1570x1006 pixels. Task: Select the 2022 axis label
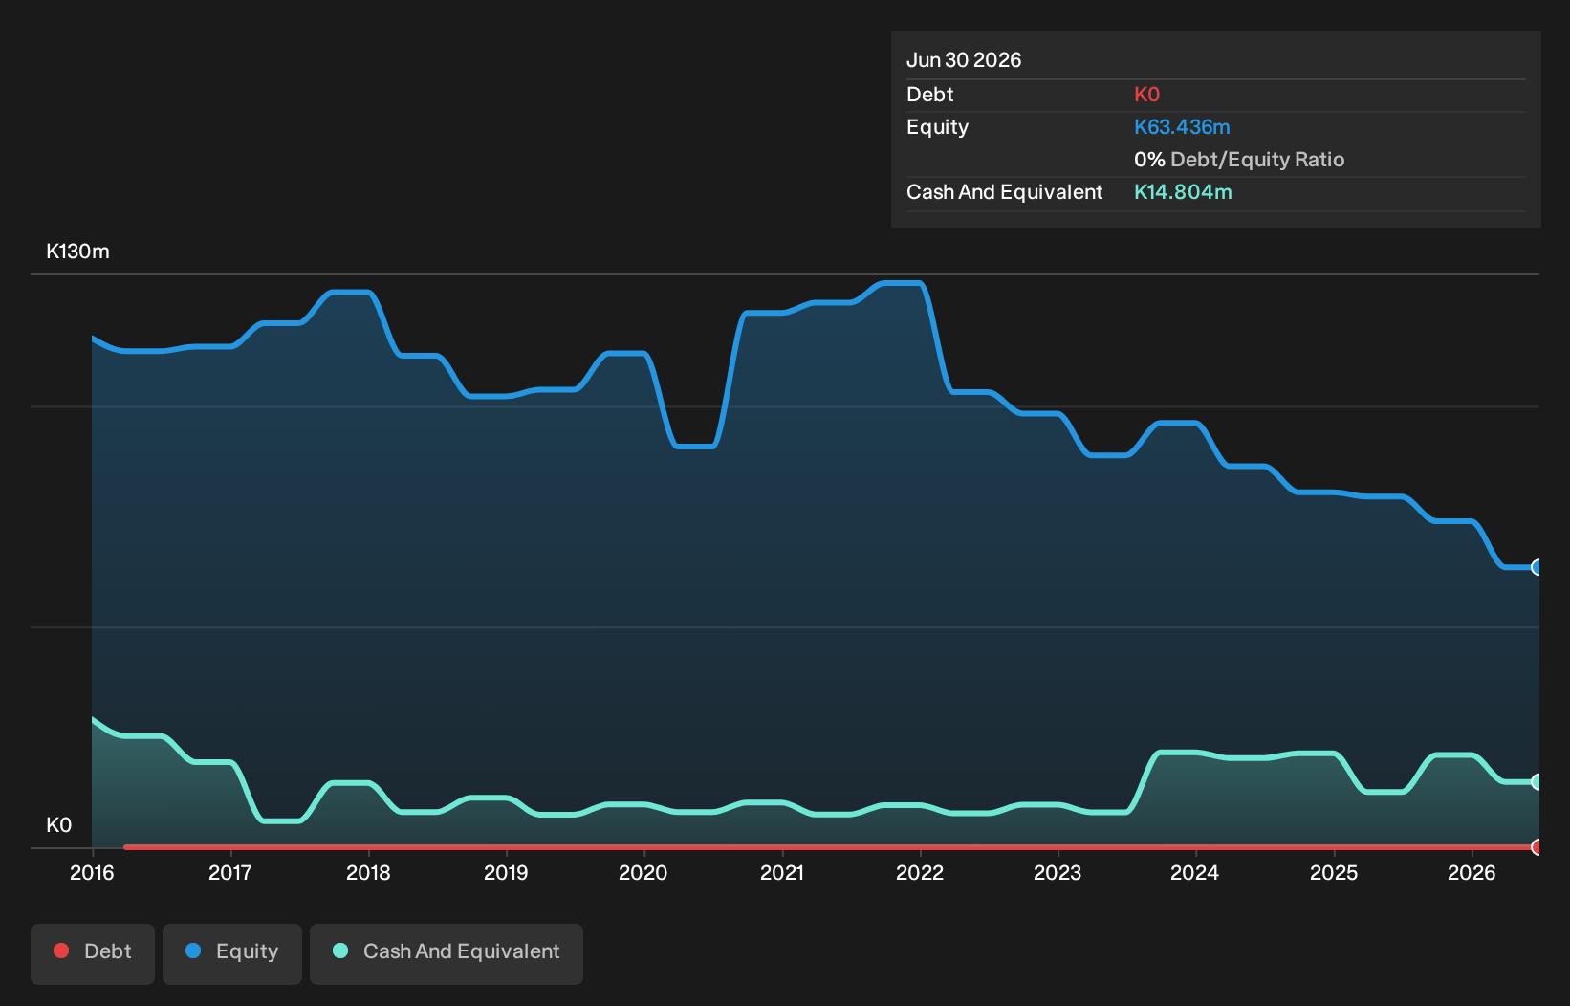click(x=920, y=872)
